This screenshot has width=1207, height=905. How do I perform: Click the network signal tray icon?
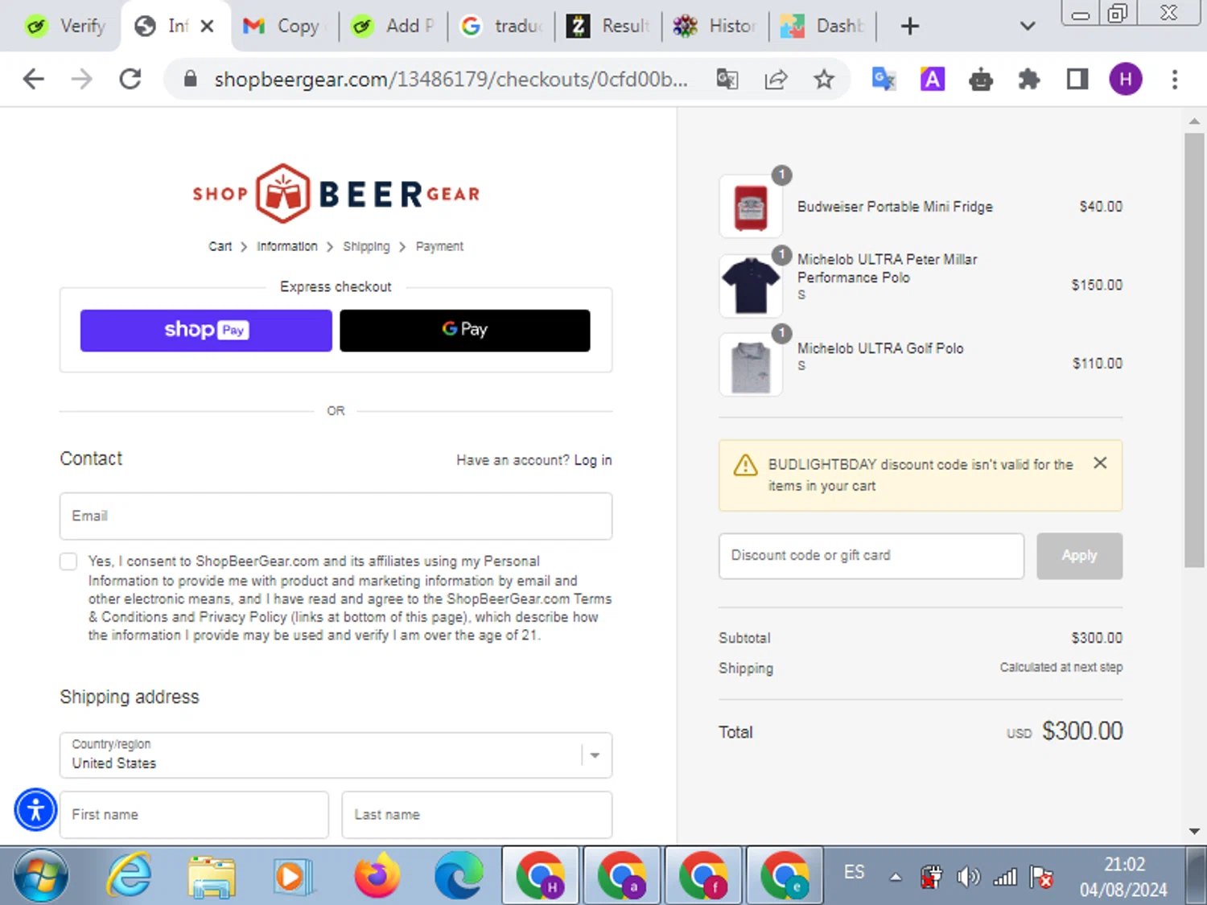[x=1005, y=876]
